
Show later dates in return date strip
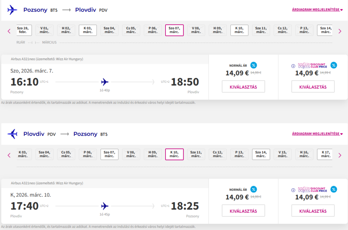pos(340,155)
